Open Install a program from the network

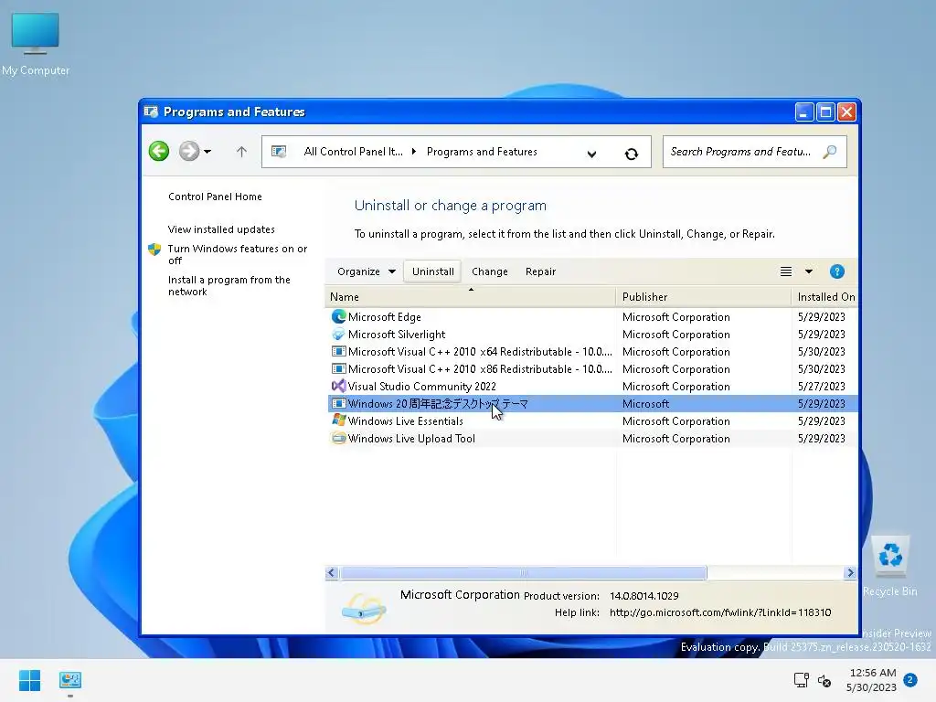(229, 285)
